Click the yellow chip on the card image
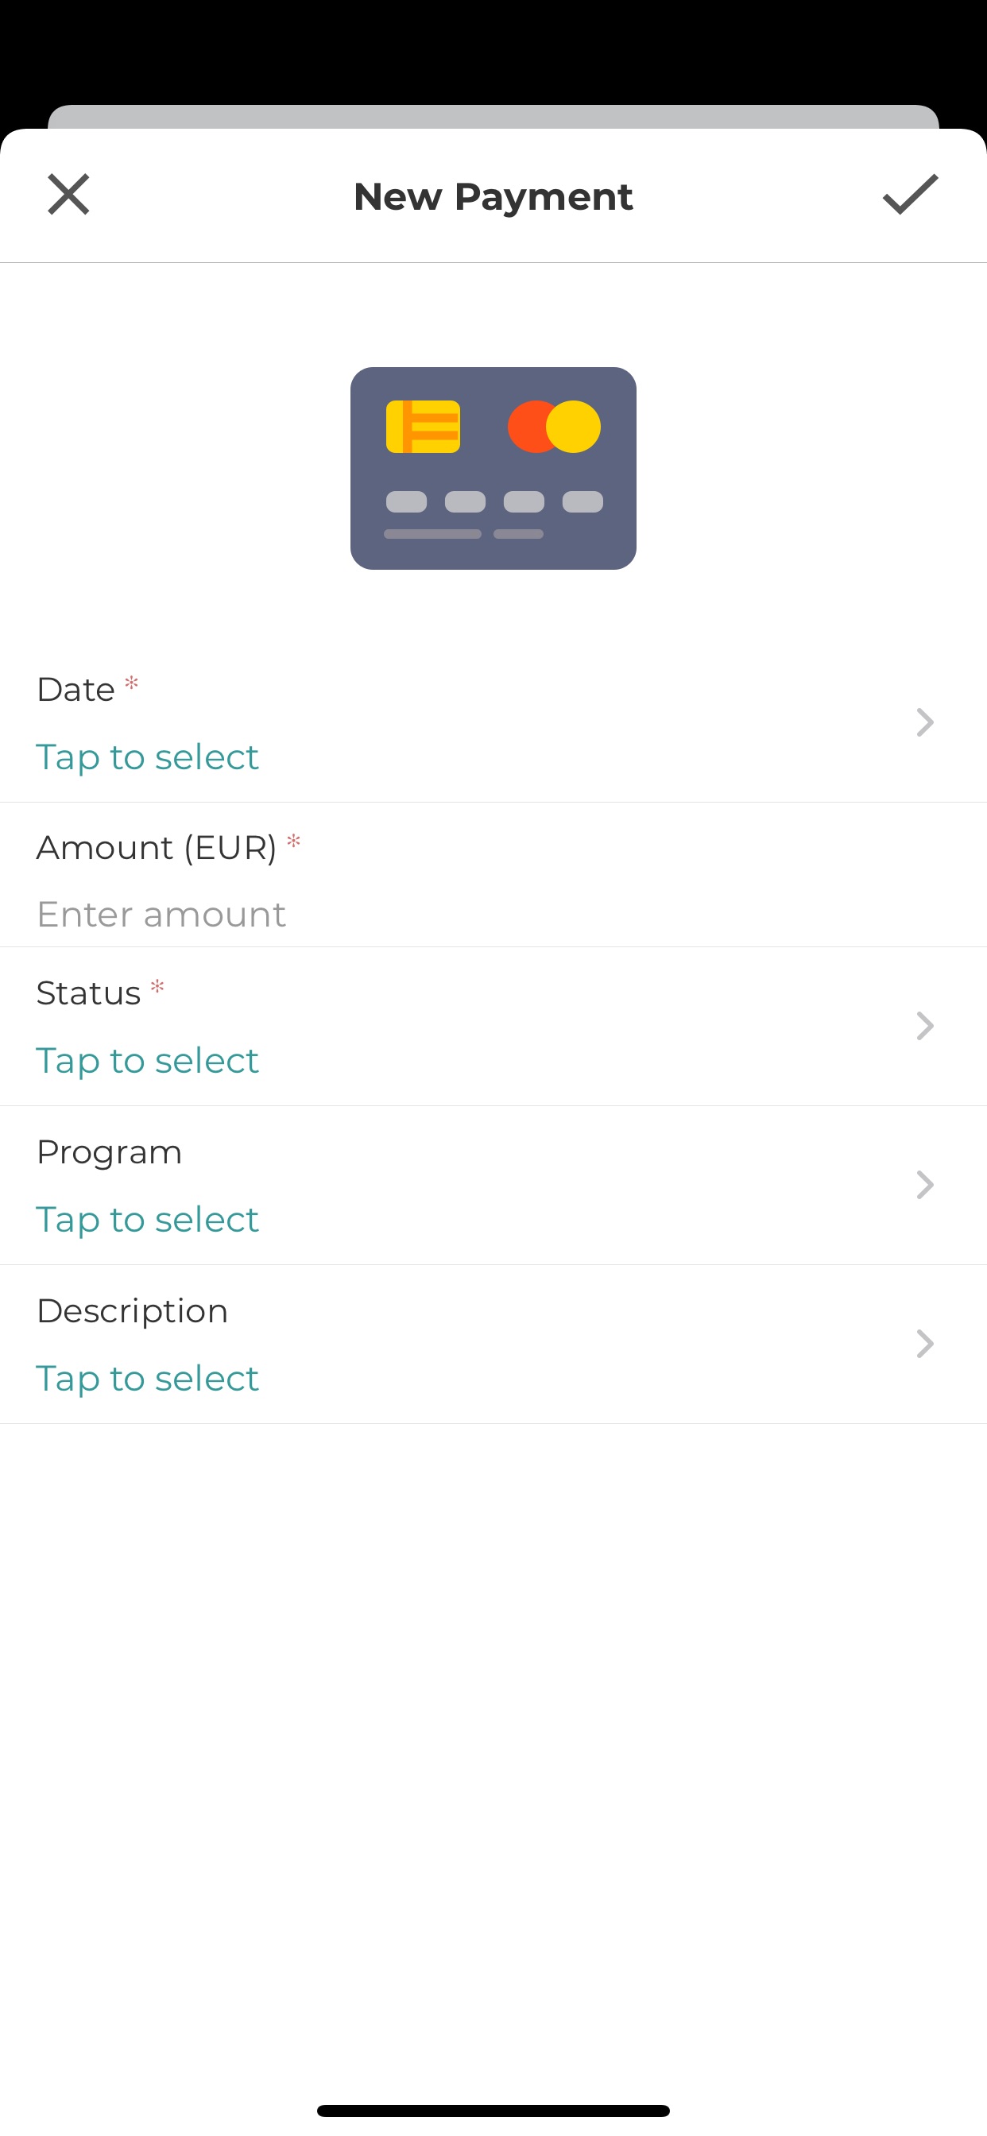 click(423, 427)
